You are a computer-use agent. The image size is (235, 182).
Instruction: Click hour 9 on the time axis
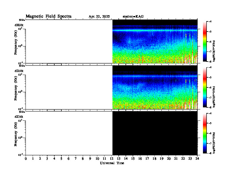[90, 159]
